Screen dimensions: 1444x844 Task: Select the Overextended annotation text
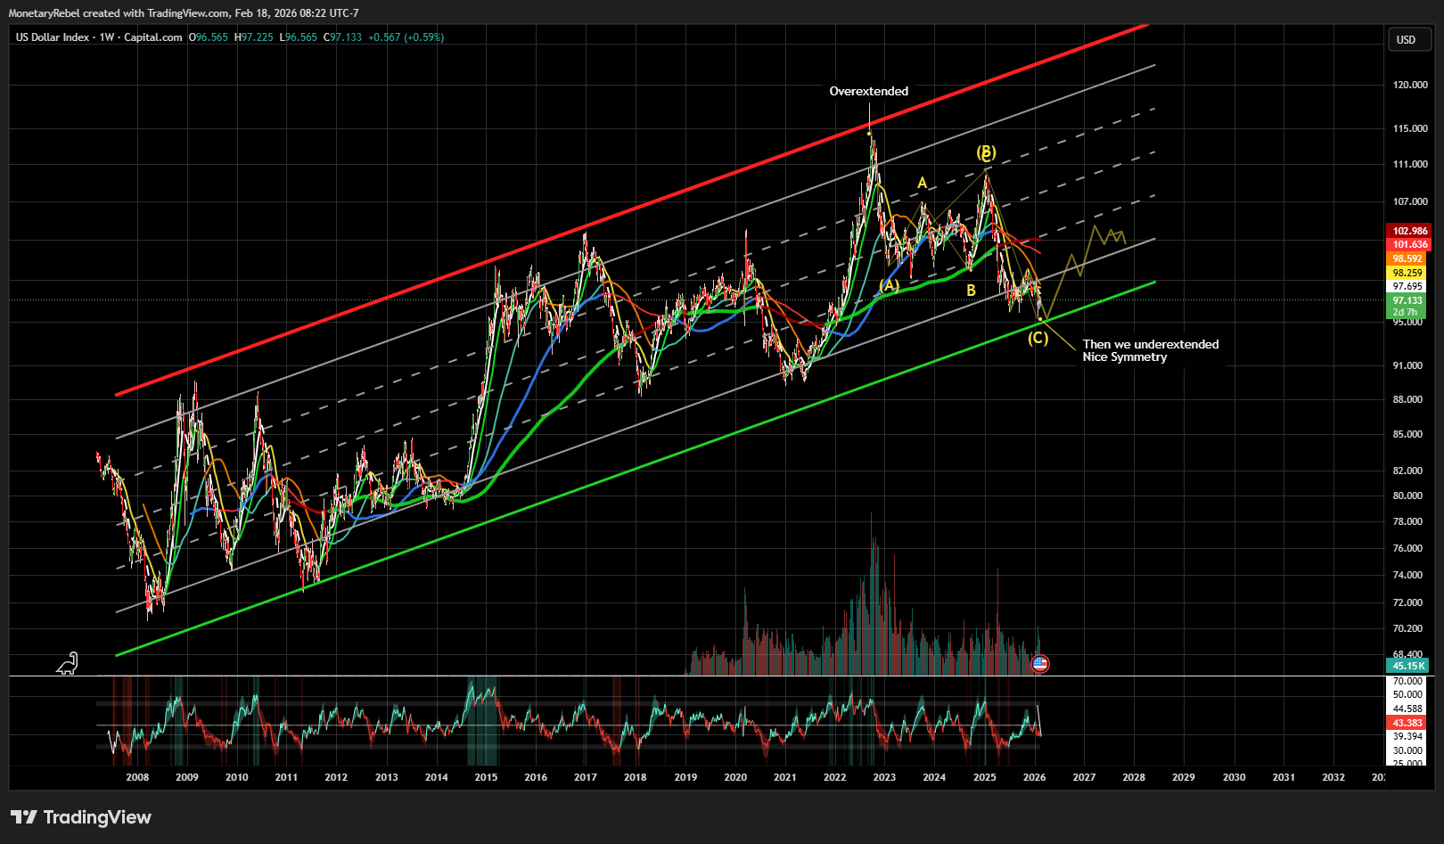tap(869, 91)
